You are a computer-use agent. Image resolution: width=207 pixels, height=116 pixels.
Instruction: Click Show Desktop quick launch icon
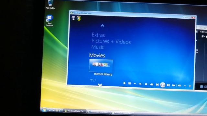(50, 110)
